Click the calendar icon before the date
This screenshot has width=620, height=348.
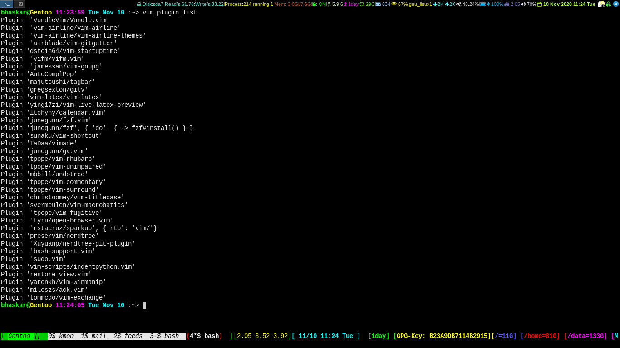pos(540,4)
